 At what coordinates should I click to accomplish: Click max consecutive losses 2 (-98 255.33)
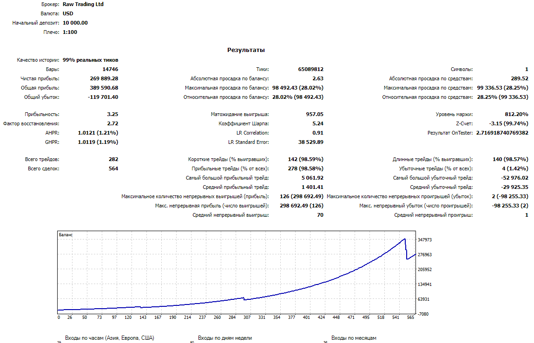tap(510, 196)
